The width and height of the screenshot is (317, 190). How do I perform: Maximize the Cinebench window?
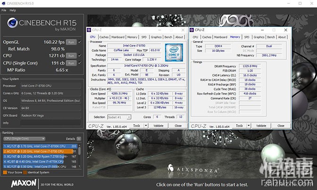pos(300,3)
